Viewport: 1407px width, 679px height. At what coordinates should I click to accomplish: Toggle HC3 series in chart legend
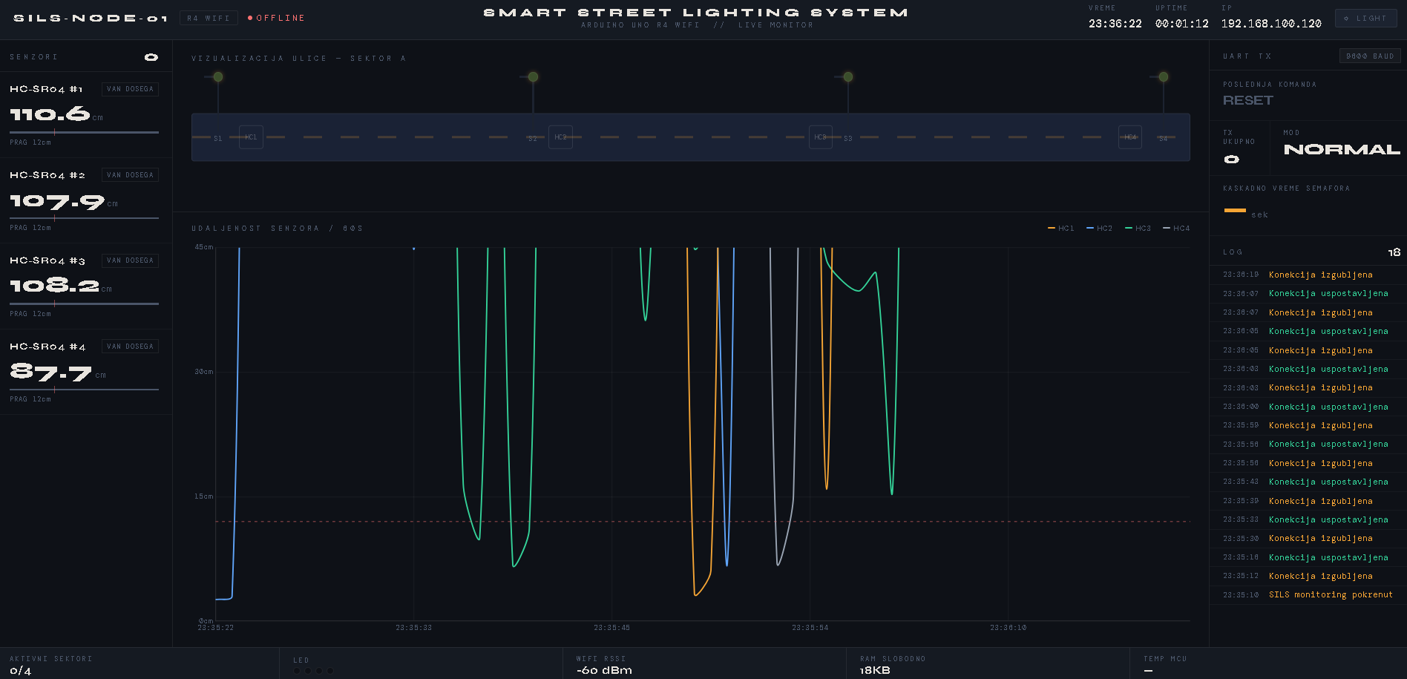pyautogui.click(x=1138, y=229)
